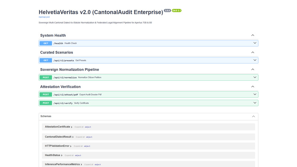This screenshot has width=297, height=167.
Task: Expand the GET /api/v1/presets chevron
Action: 255,60
